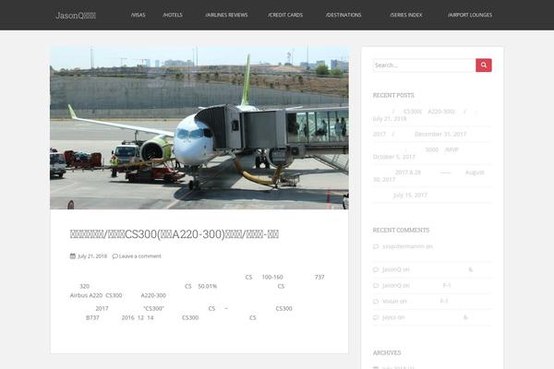This screenshot has width=554, height=369.
Task: Navigate to /DESTINATIONS page
Action: point(343,15)
